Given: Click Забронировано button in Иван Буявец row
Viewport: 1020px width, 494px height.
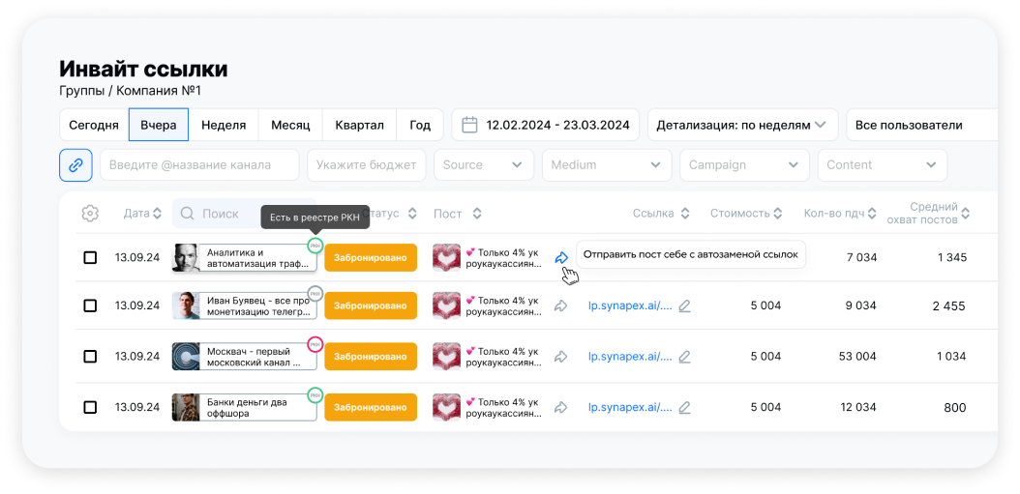Looking at the screenshot, I should pyautogui.click(x=371, y=305).
